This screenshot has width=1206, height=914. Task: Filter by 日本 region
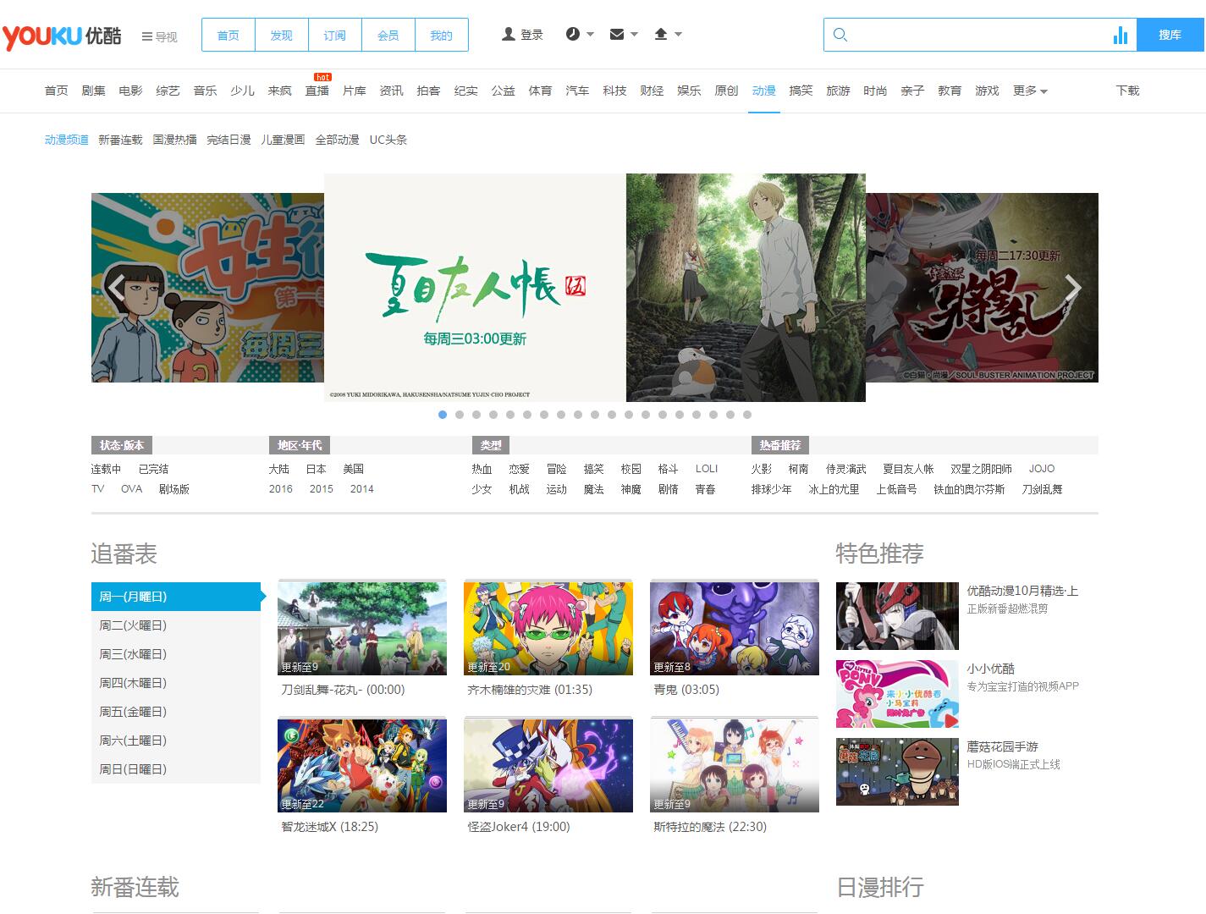(317, 469)
